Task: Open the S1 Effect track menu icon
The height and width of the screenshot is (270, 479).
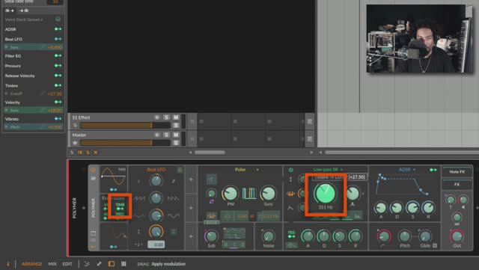Action: [176, 125]
